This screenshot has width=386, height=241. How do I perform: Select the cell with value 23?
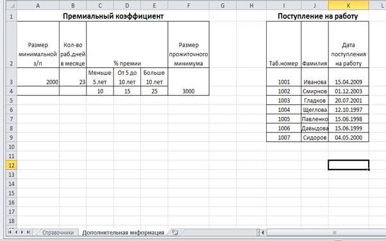[73, 77]
